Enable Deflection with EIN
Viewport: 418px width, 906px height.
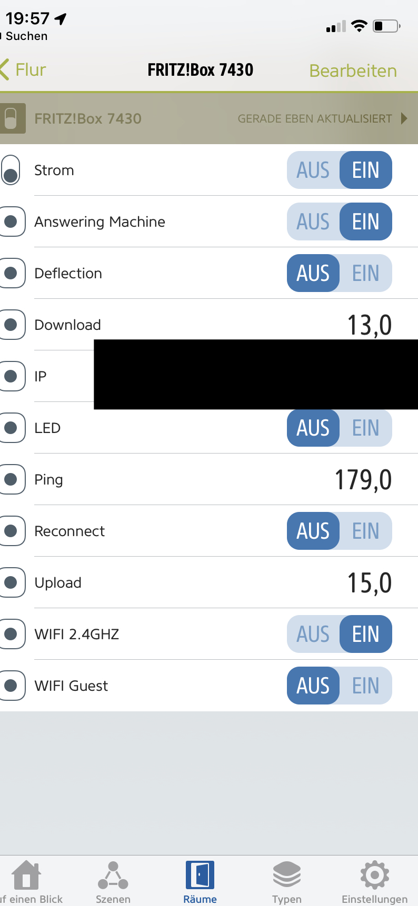(x=366, y=274)
